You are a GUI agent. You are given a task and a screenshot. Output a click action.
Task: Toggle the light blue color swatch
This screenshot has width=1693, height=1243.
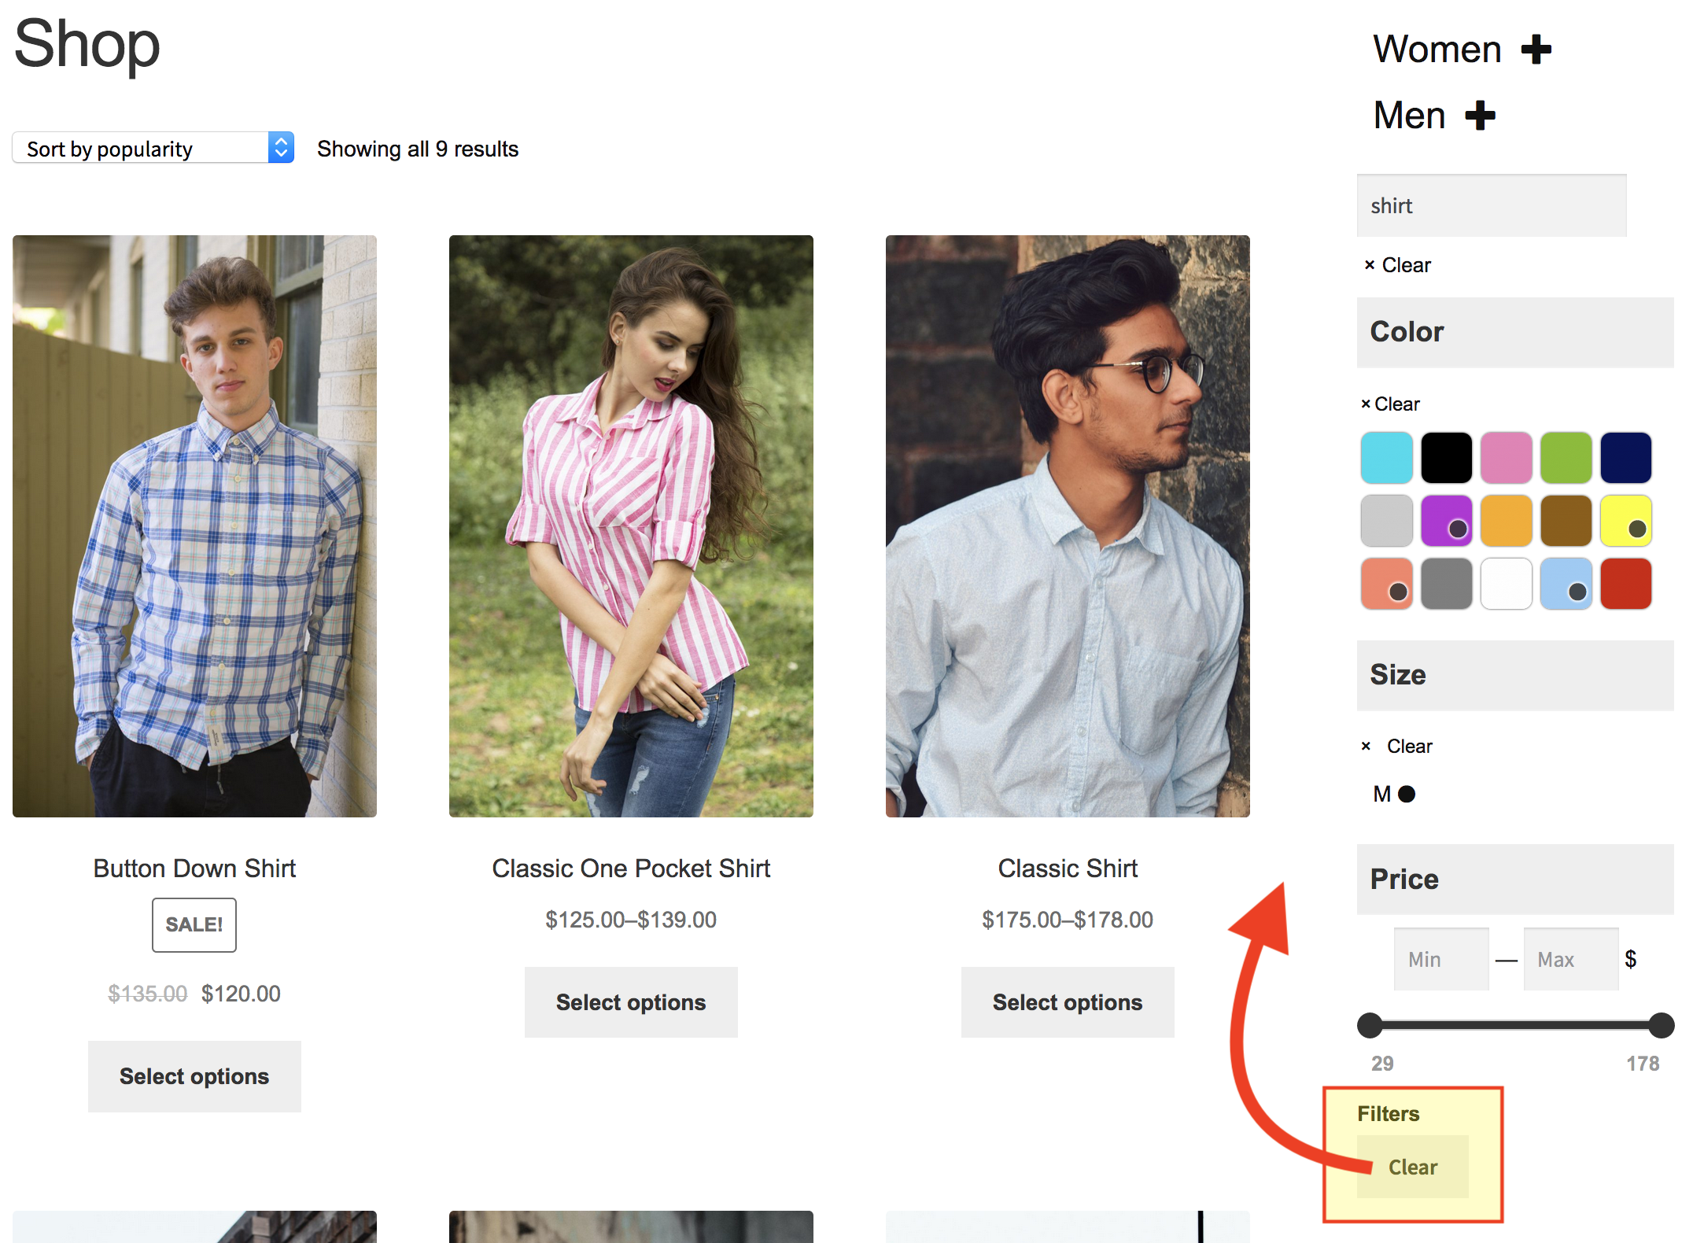[x=1566, y=584]
